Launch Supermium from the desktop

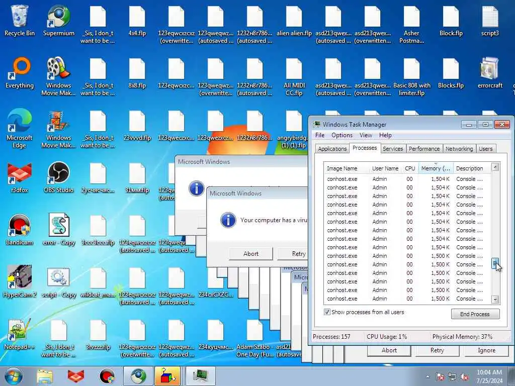[59, 21]
